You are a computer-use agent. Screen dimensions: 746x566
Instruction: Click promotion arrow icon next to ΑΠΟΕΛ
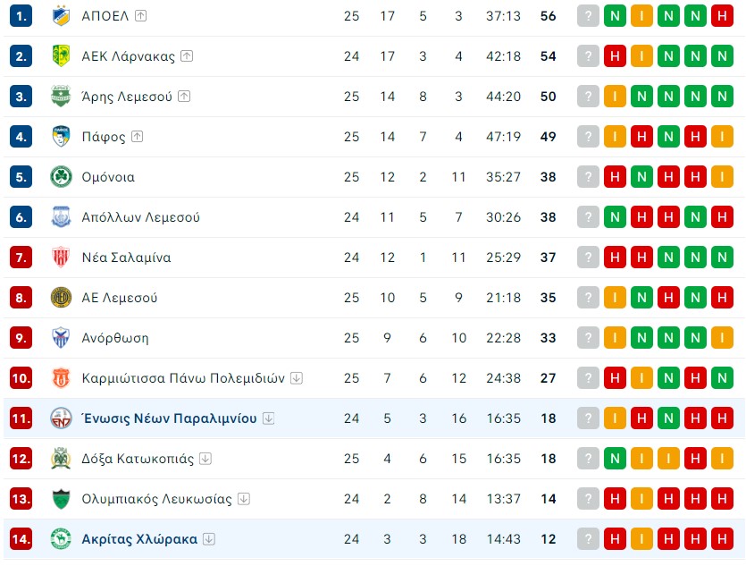[140, 16]
